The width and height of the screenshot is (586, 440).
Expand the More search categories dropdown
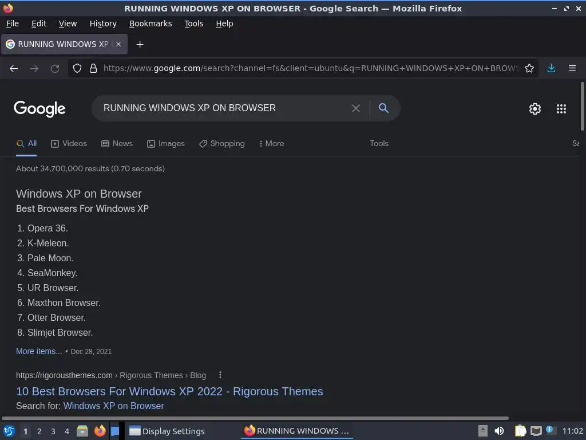tap(271, 144)
